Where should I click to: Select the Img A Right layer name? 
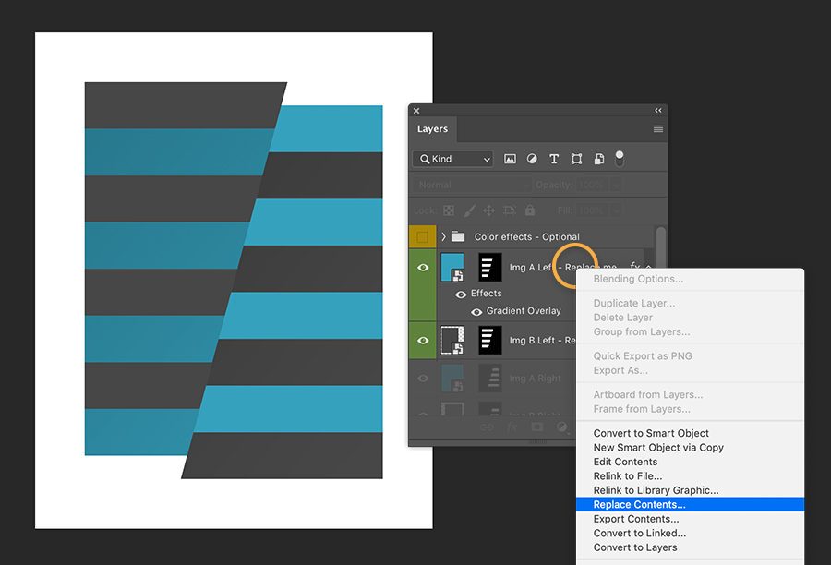click(535, 379)
